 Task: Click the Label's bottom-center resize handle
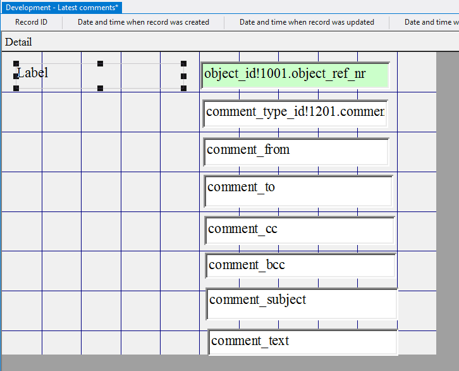pyautogui.click(x=100, y=88)
